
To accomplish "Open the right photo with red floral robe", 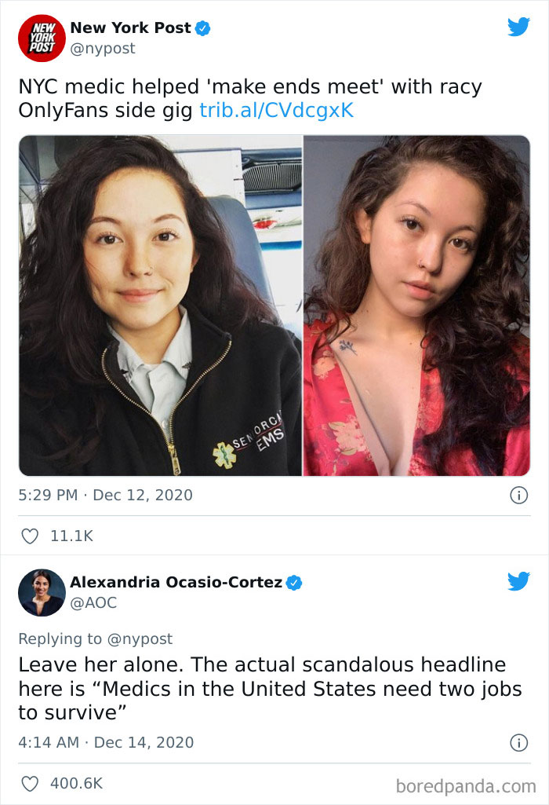I will pyautogui.click(x=416, y=306).
